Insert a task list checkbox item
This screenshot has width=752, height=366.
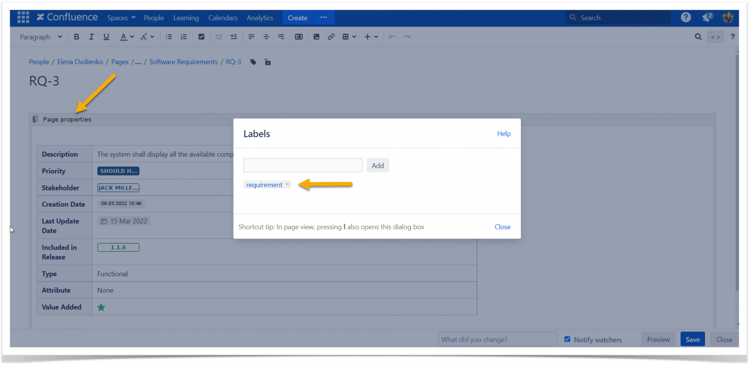(x=201, y=36)
